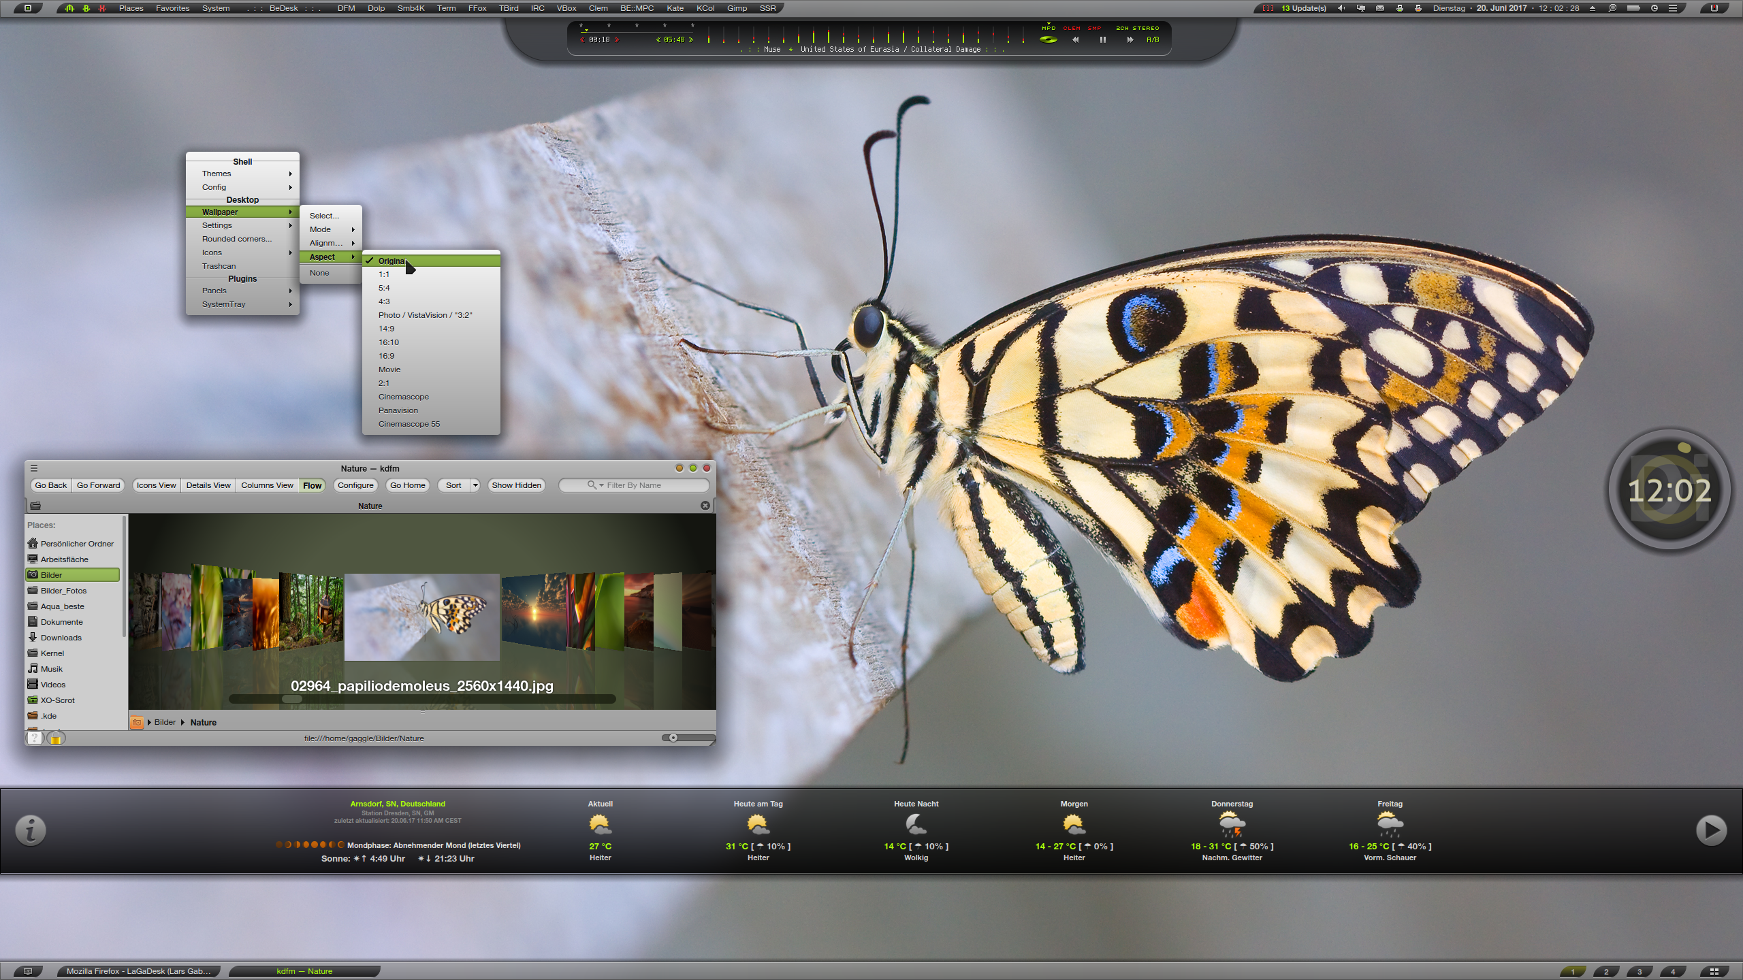Open Videos folder in Places

(x=73, y=685)
